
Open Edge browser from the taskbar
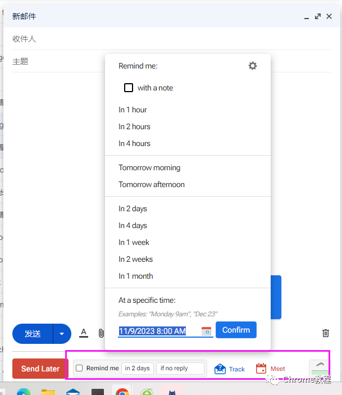click(24, 392)
